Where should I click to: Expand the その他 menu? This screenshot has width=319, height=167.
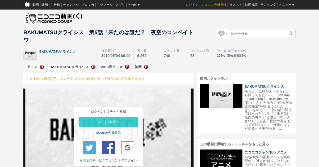pos(134,5)
